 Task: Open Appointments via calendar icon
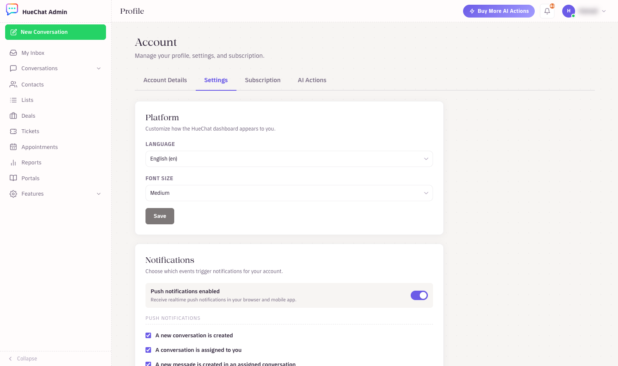pos(13,147)
